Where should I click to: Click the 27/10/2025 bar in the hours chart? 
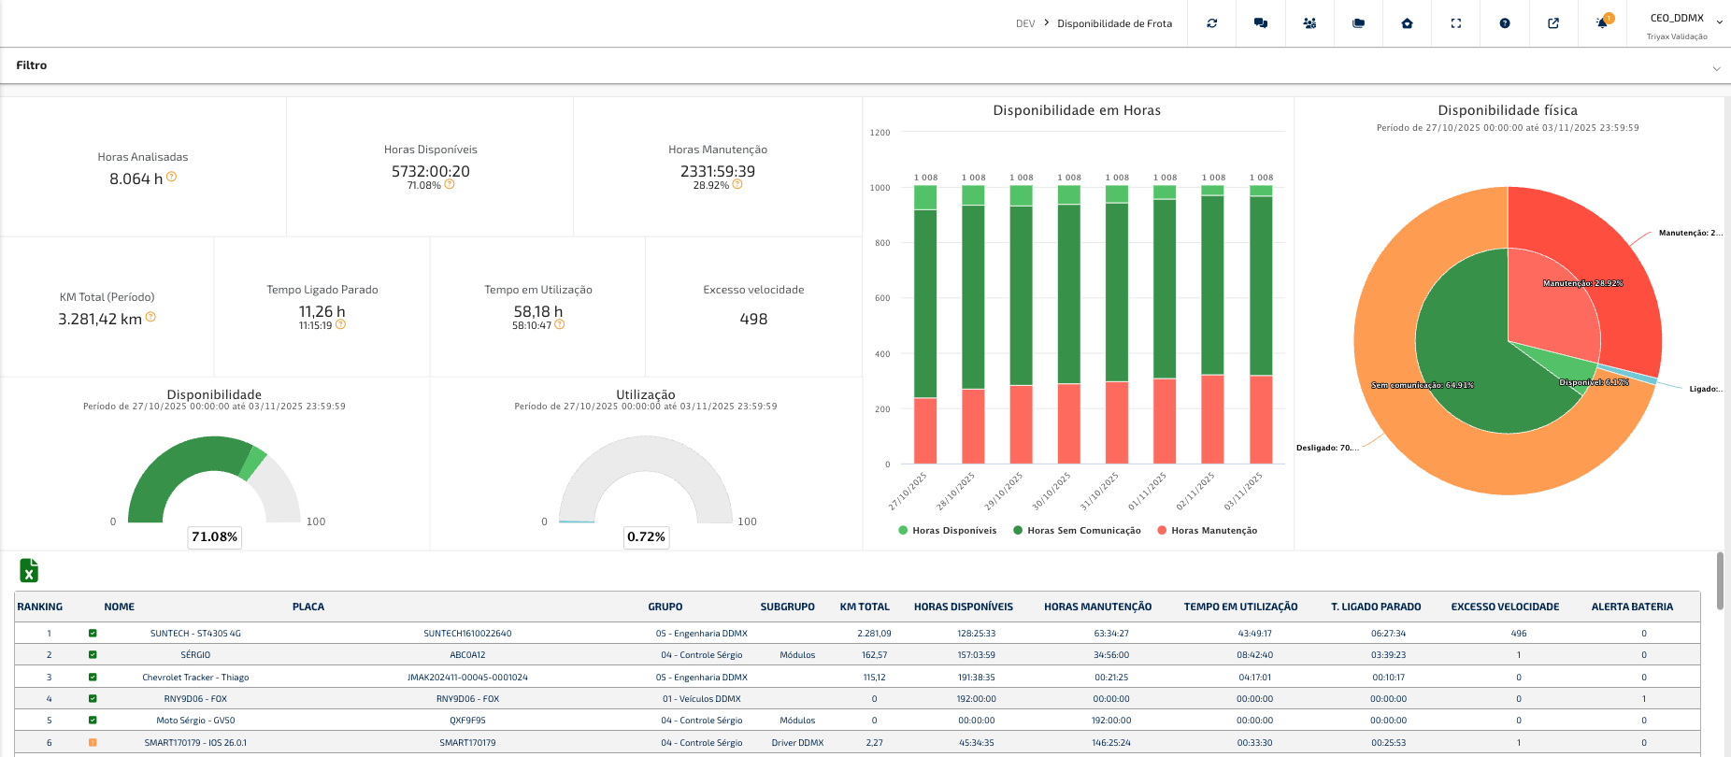925,323
